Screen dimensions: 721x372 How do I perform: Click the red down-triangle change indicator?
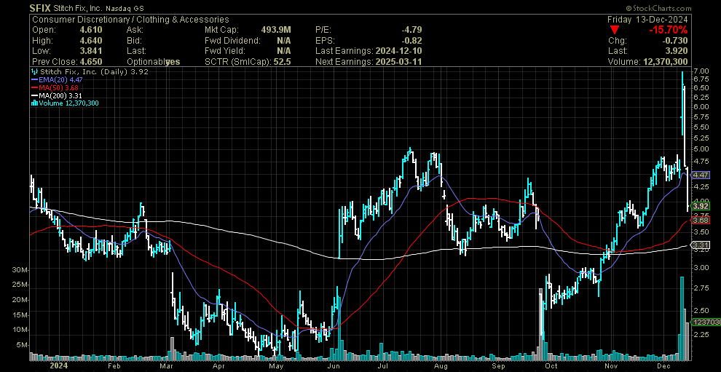[613, 30]
